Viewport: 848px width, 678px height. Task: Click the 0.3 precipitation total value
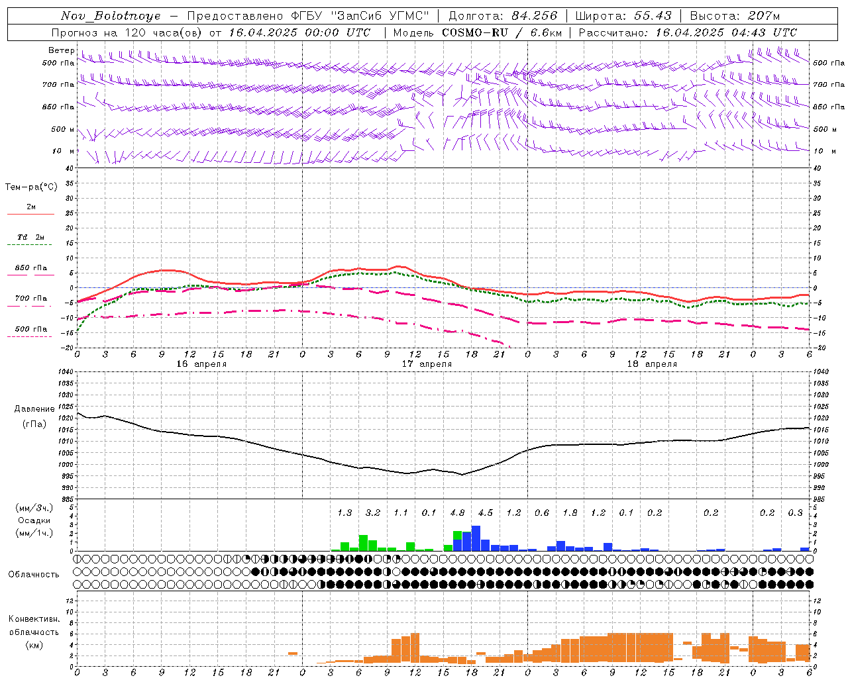pos(795,512)
